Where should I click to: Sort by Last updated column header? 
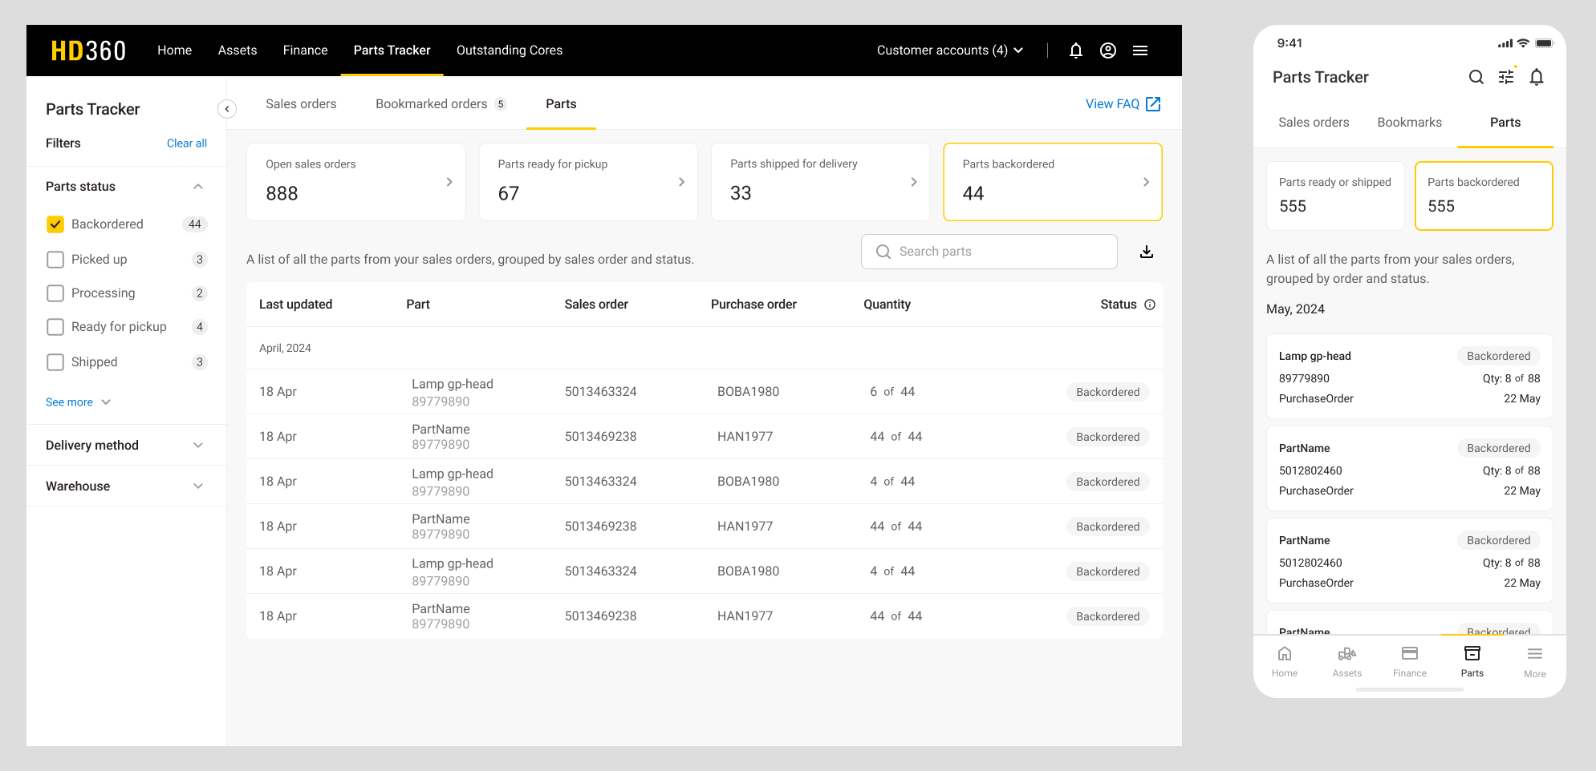295,305
